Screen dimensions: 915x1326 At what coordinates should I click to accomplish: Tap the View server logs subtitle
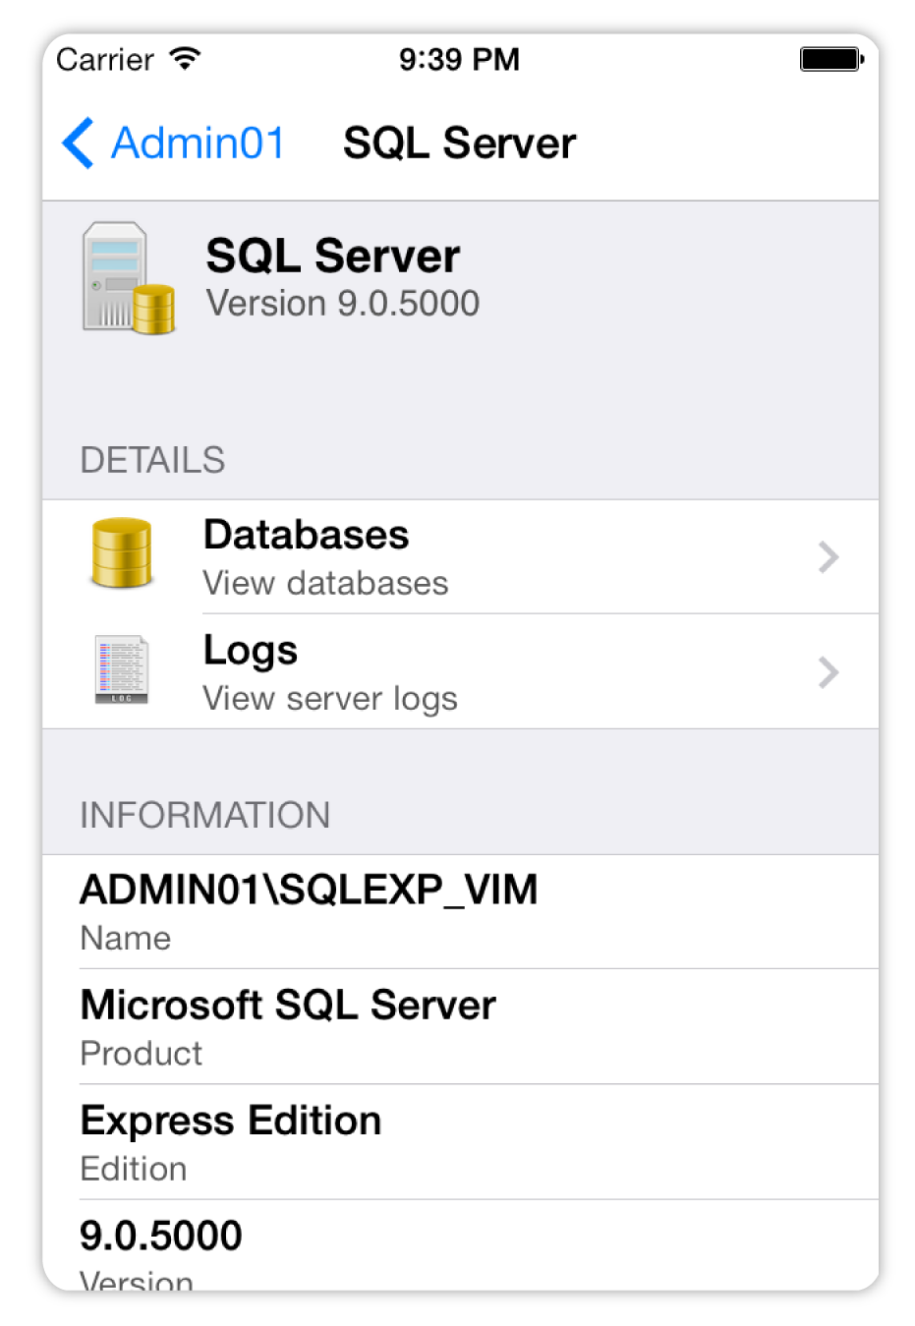point(330,699)
